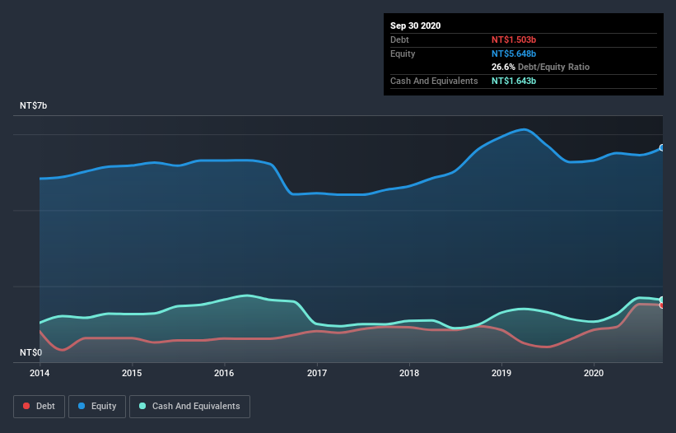The height and width of the screenshot is (433, 676).
Task: Click the 2014 x-axis label
Action: 40,373
